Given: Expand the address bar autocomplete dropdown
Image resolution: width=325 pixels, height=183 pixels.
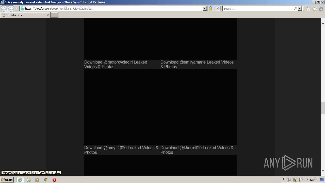Looking at the screenshot, I should coord(205,8).
